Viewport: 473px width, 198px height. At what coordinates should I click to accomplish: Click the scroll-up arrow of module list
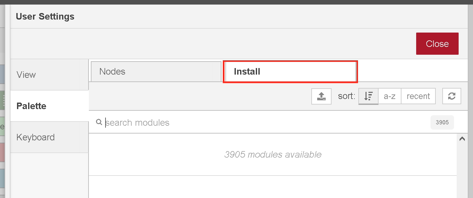(462, 139)
